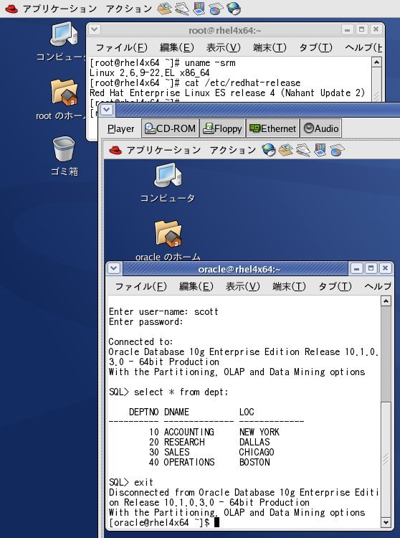Viewport: 400px width, 538px height.
Task: Click the SALES row in dept output
Action: [x=211, y=452]
